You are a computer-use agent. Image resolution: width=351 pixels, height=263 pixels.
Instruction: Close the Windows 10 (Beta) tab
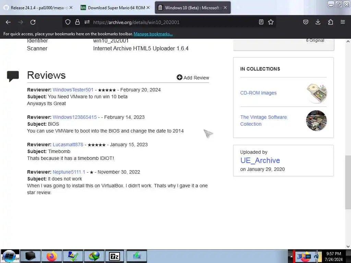[x=225, y=8]
